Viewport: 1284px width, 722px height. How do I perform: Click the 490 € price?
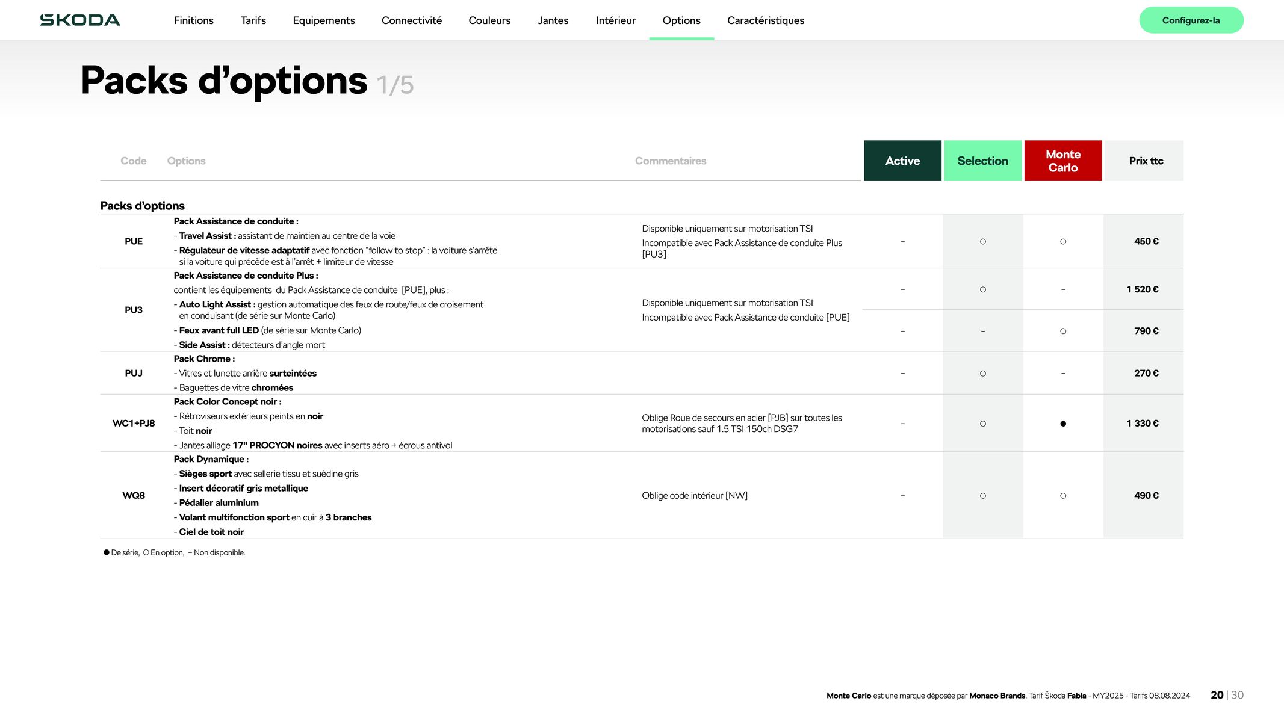(x=1146, y=495)
